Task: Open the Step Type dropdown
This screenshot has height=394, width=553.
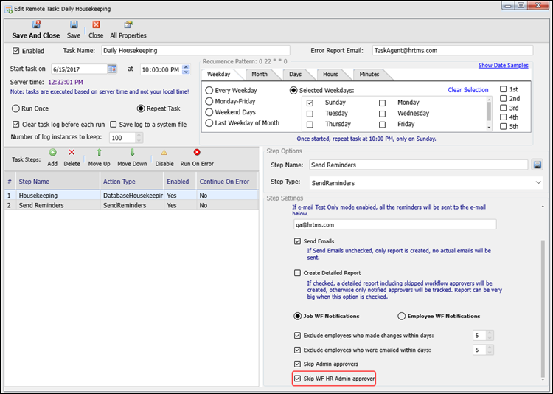Action: point(538,182)
